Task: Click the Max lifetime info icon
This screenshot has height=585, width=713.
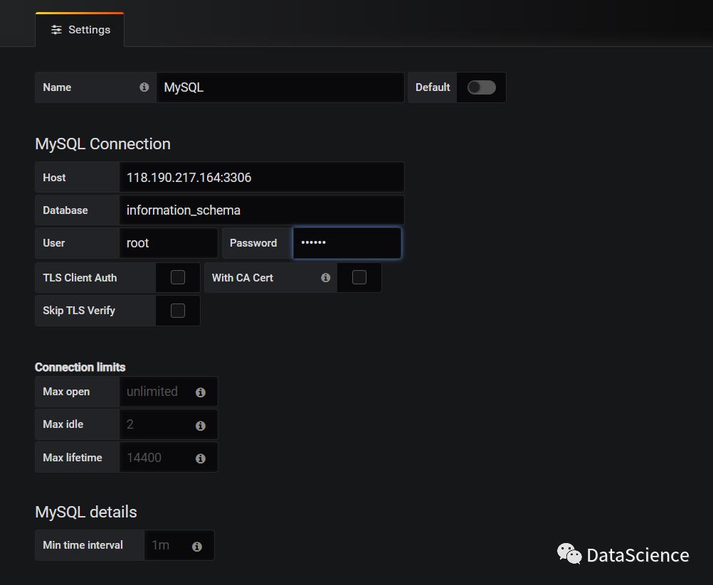Action: (201, 458)
